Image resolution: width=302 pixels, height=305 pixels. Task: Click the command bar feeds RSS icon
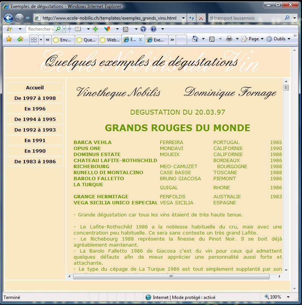click(x=212, y=39)
